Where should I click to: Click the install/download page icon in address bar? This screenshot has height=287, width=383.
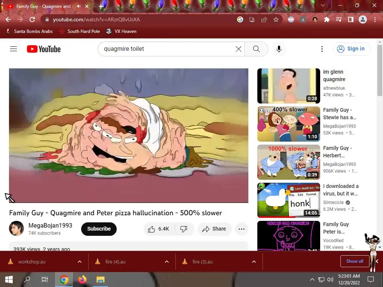[252, 19]
